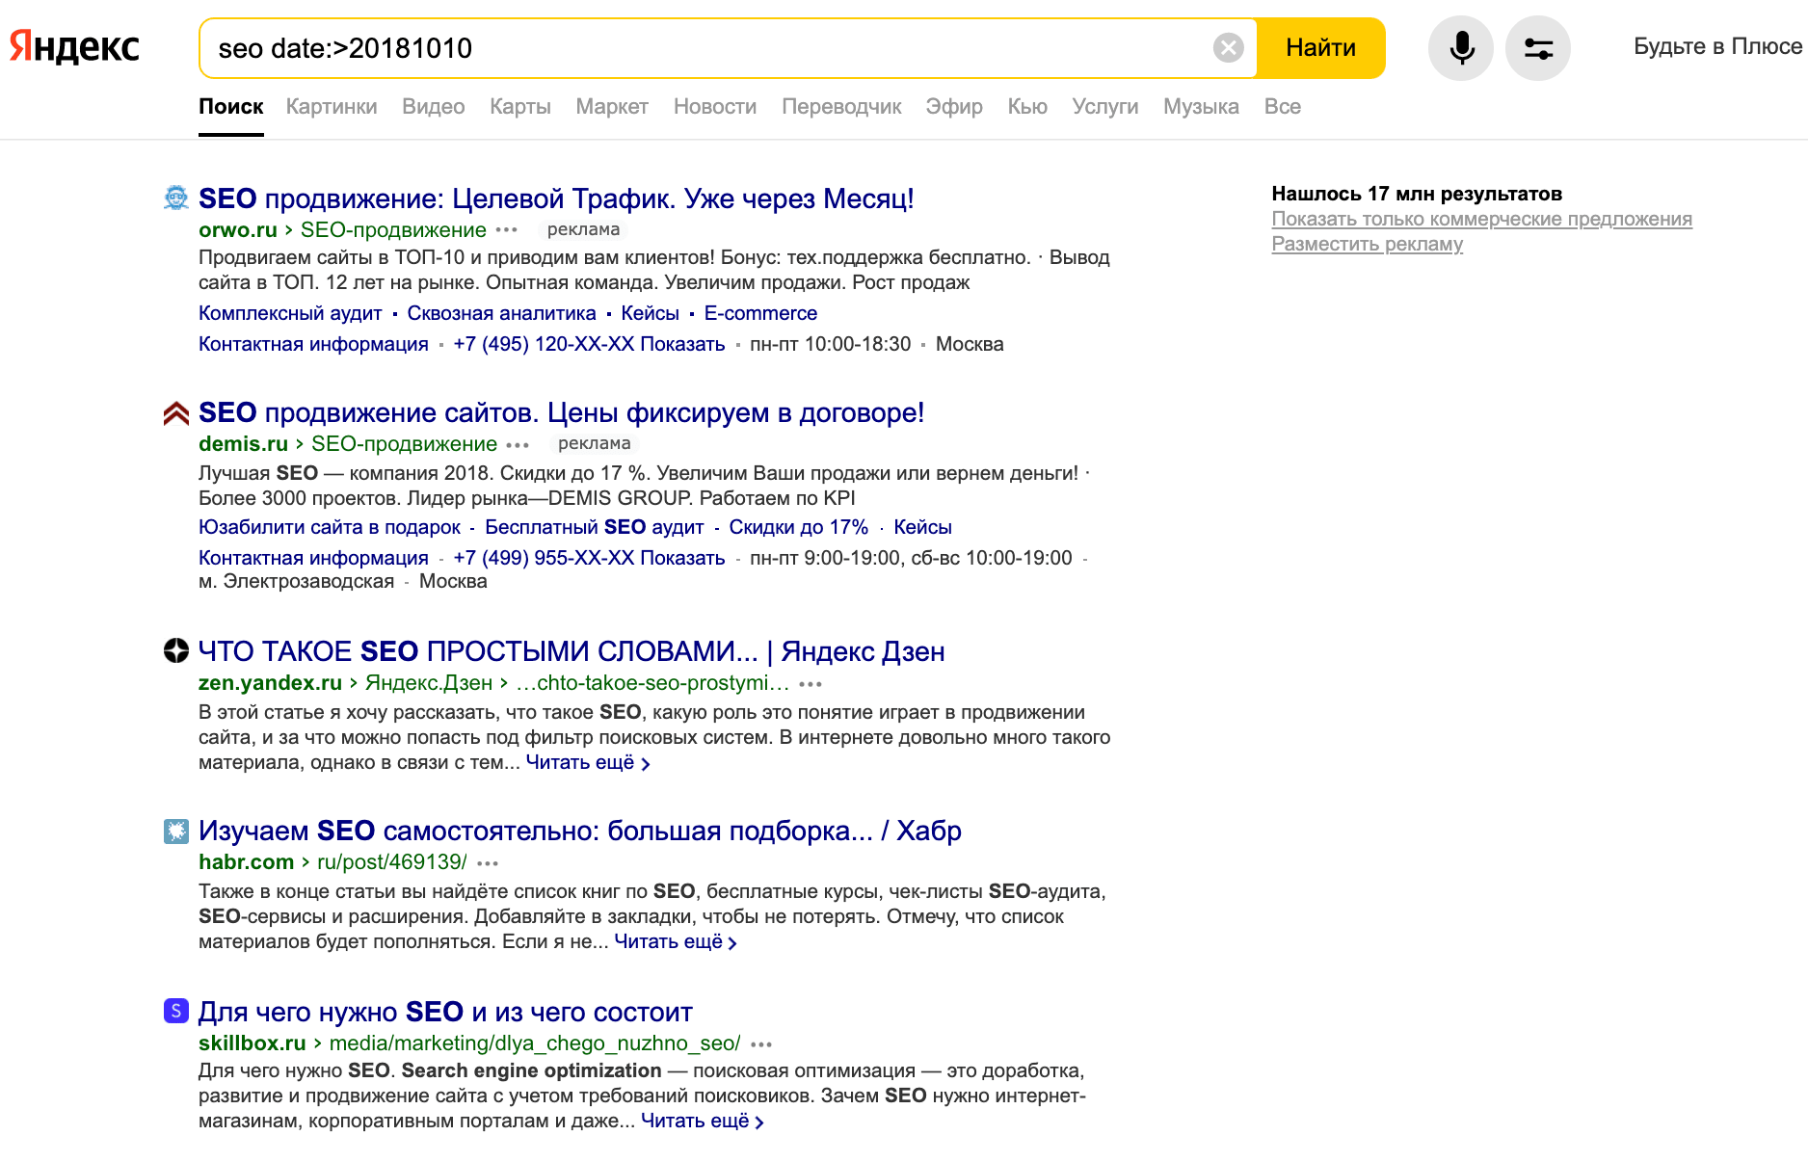Open Контактная информация for orwo.ru
The image size is (1808, 1162).
313,344
